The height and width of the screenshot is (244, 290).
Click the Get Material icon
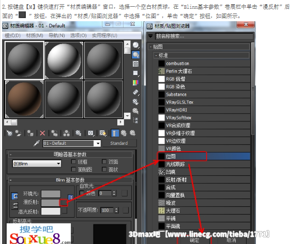click(9, 133)
